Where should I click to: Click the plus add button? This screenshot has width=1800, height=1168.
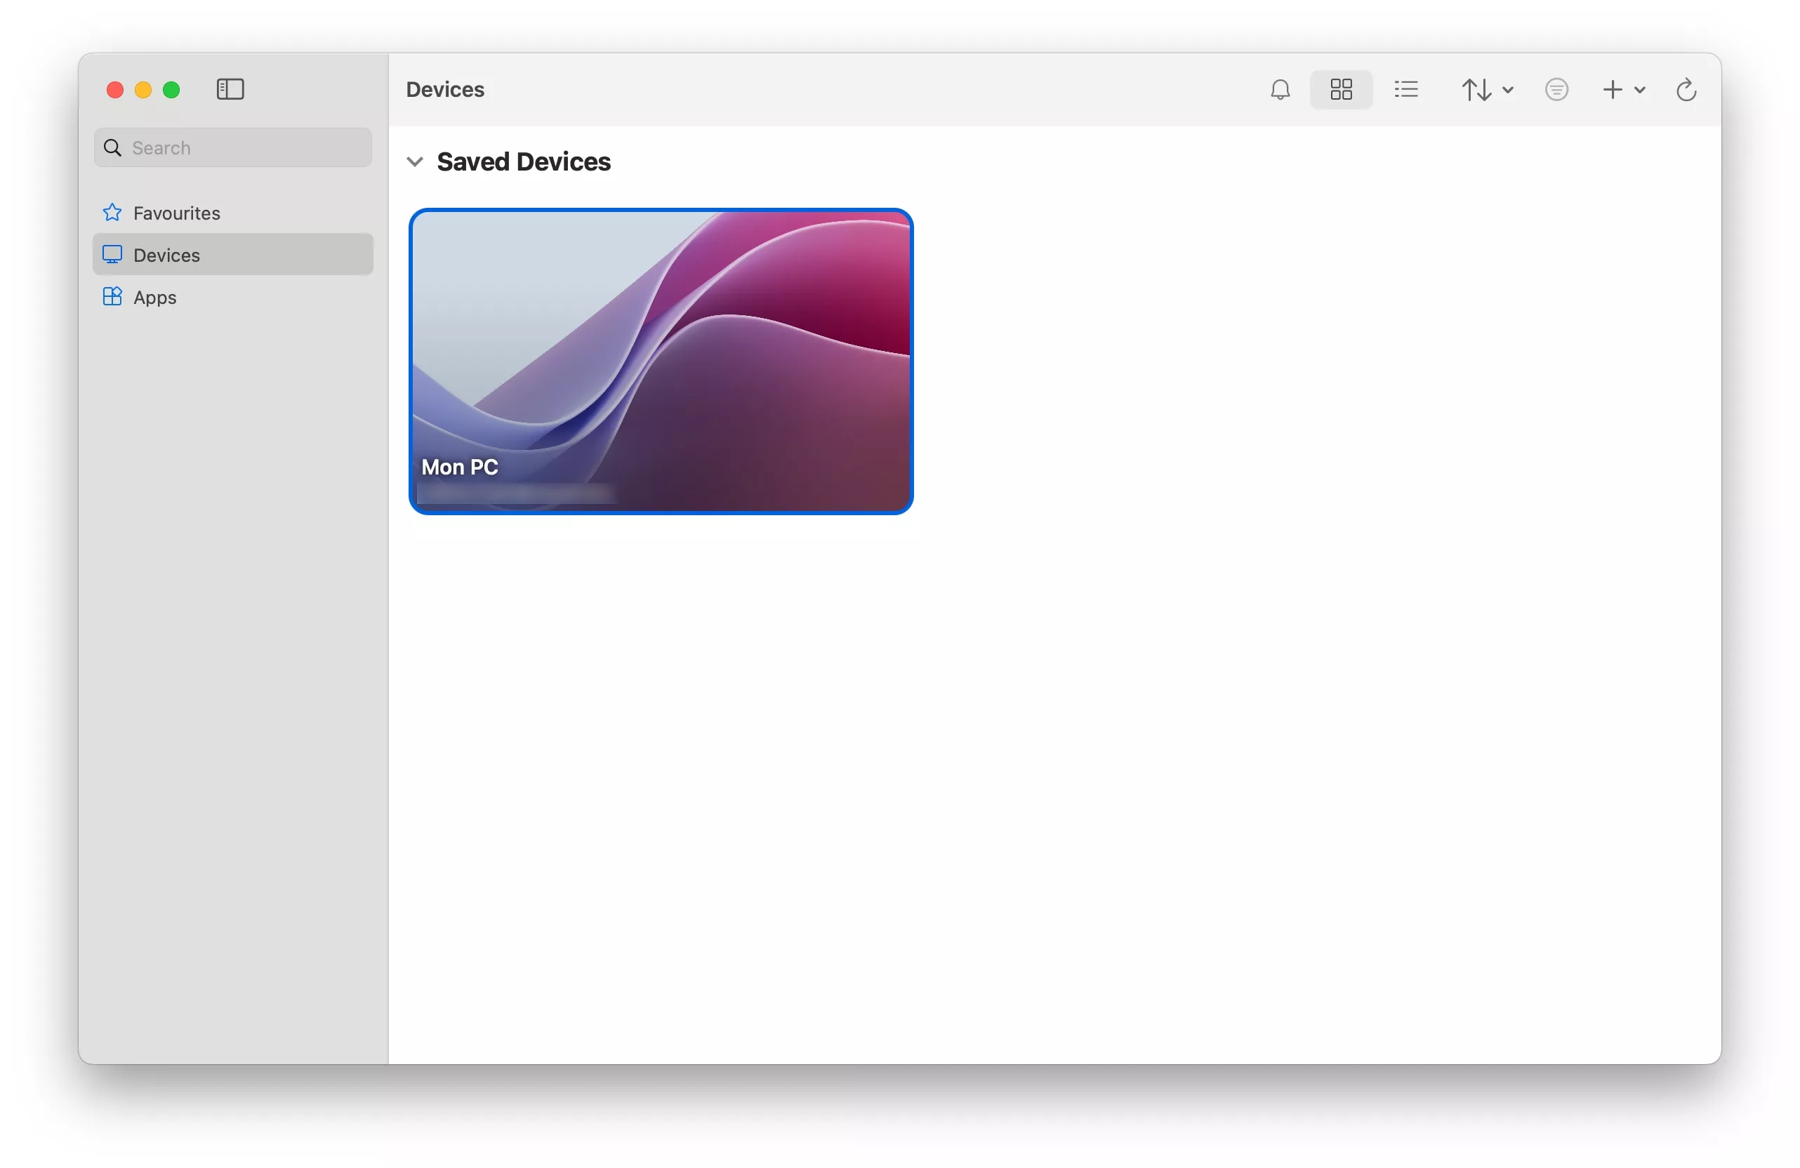1612,90
